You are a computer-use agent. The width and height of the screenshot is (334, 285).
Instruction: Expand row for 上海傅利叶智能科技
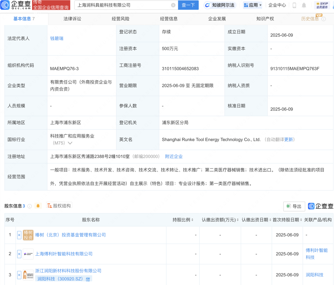19,254
